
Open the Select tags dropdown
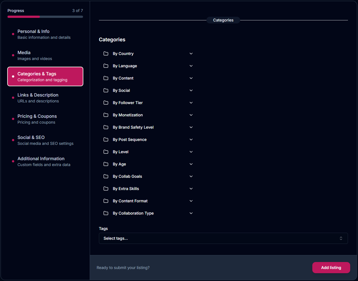[223, 238]
